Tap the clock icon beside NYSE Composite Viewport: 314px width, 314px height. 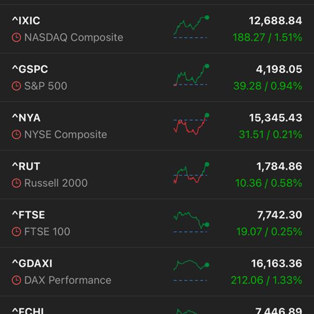coord(16,134)
